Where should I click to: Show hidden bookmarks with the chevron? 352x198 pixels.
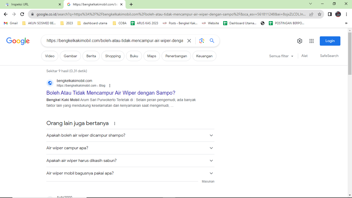[x=346, y=23]
